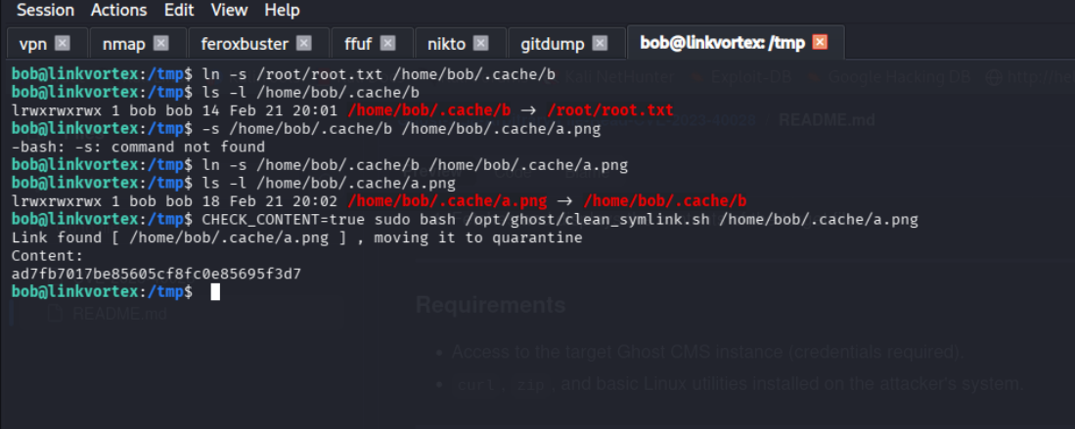The width and height of the screenshot is (1075, 429).
Task: Close the nmap tab
Action: click(x=161, y=44)
